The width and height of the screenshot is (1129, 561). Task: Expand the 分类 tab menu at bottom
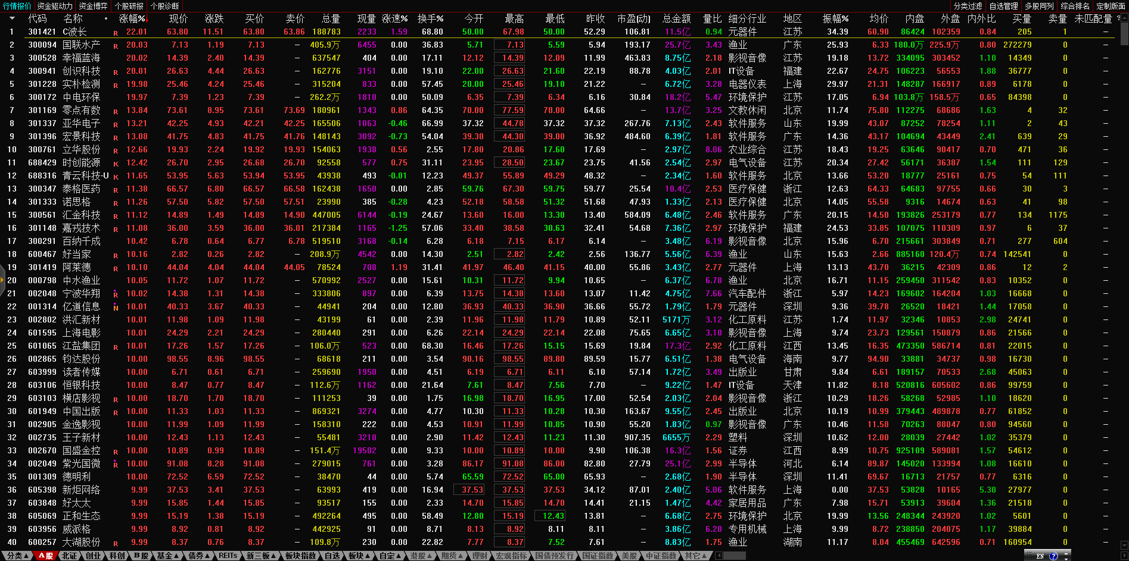pos(17,556)
